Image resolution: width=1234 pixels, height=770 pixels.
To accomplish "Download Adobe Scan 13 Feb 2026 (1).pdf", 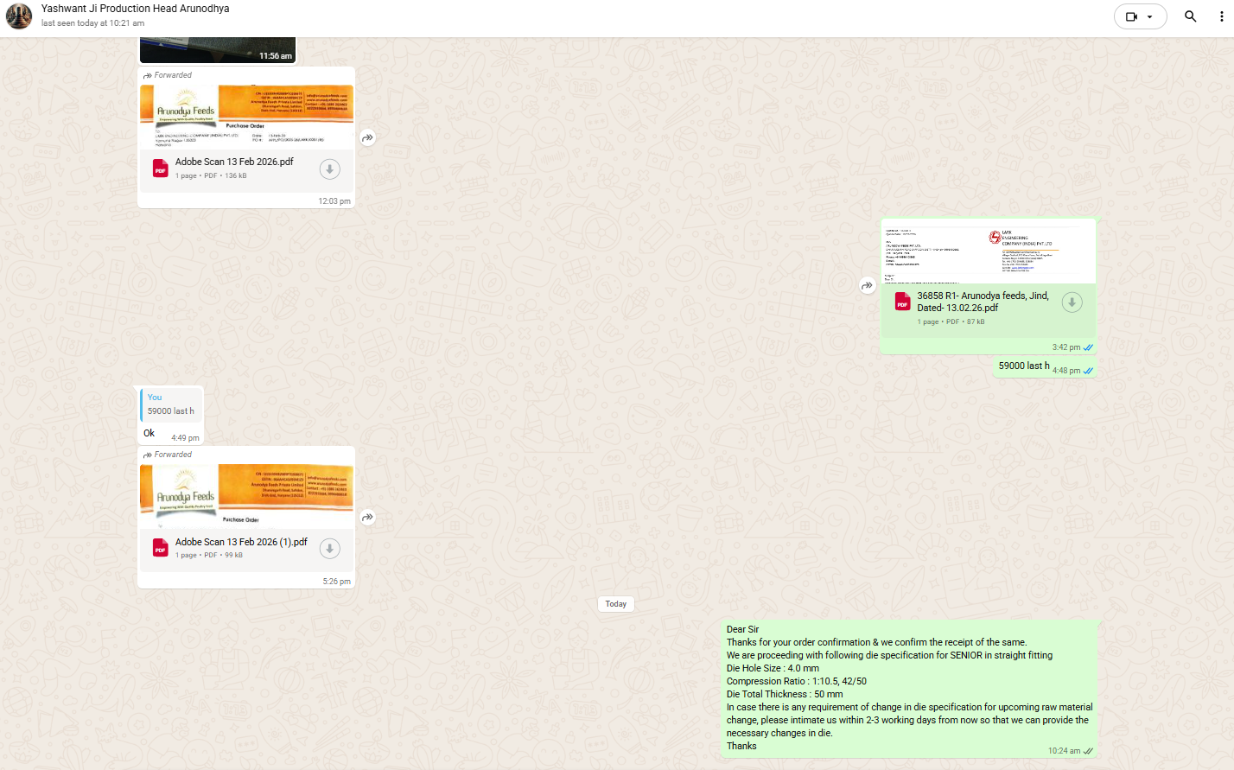I will (329, 549).
